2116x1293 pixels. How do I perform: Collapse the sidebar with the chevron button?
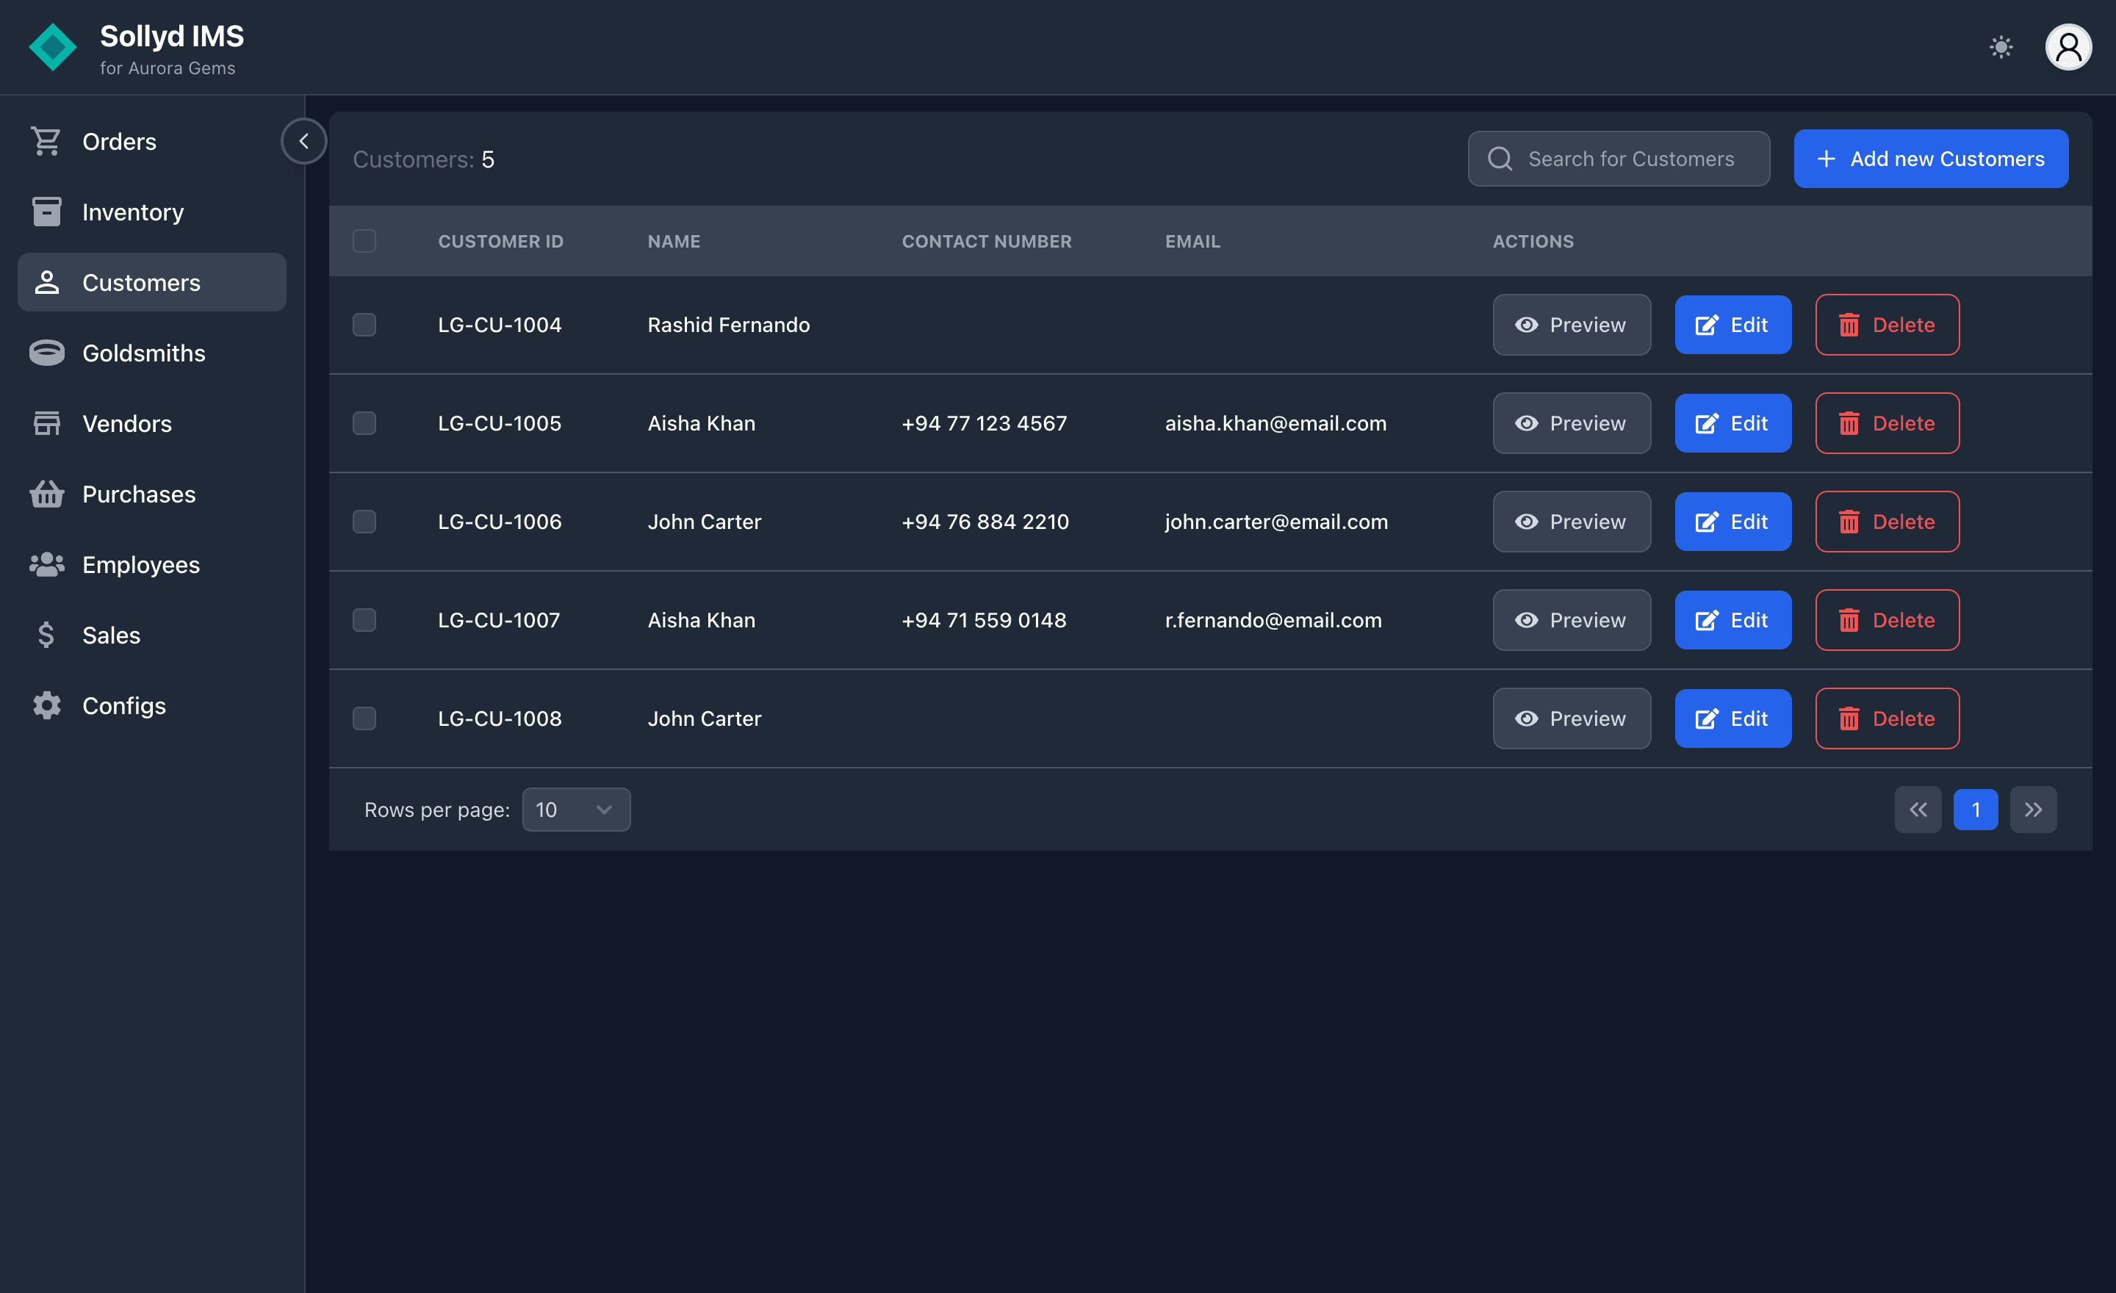click(x=303, y=141)
